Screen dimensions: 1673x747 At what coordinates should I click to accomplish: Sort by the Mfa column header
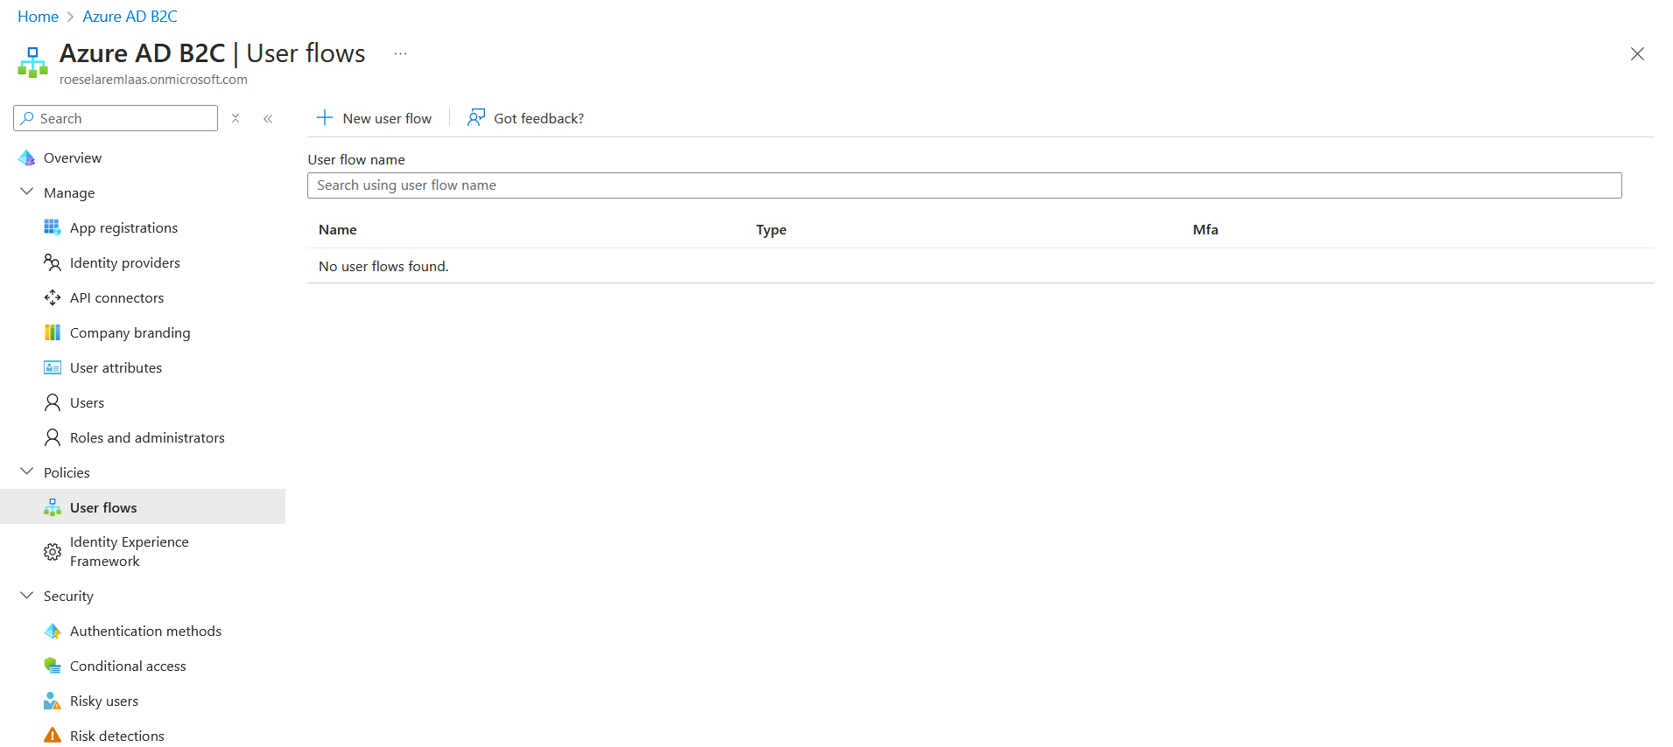(x=1206, y=229)
